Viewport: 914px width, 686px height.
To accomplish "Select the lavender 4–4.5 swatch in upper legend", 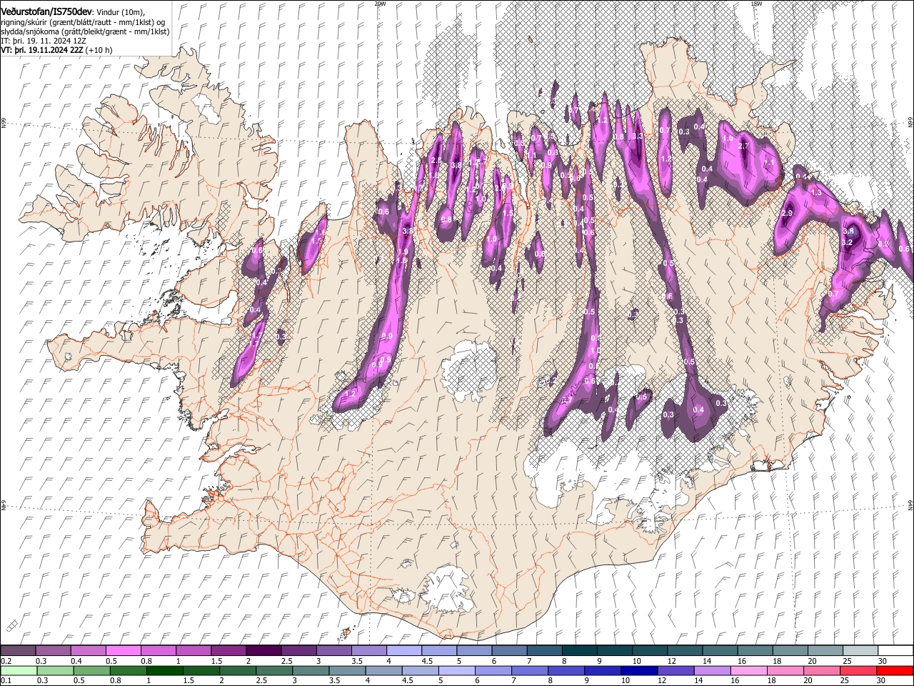I will pyautogui.click(x=403, y=651).
